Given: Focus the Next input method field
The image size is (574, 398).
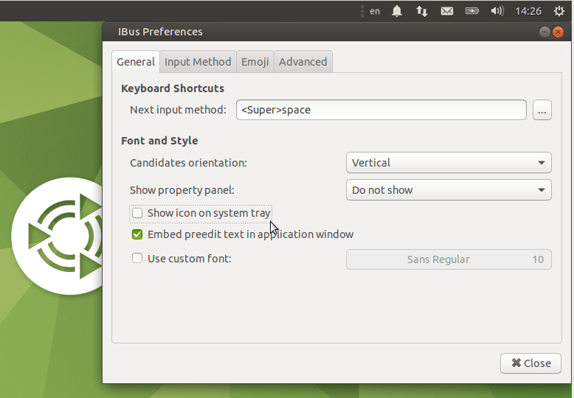Looking at the screenshot, I should point(381,110).
